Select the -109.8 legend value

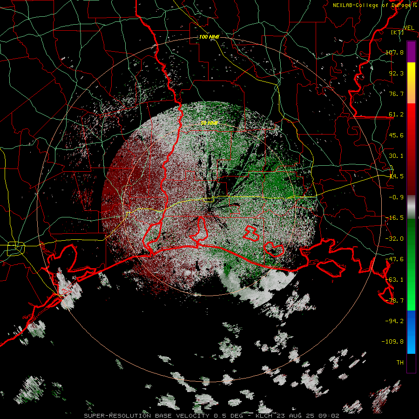[x=392, y=342]
